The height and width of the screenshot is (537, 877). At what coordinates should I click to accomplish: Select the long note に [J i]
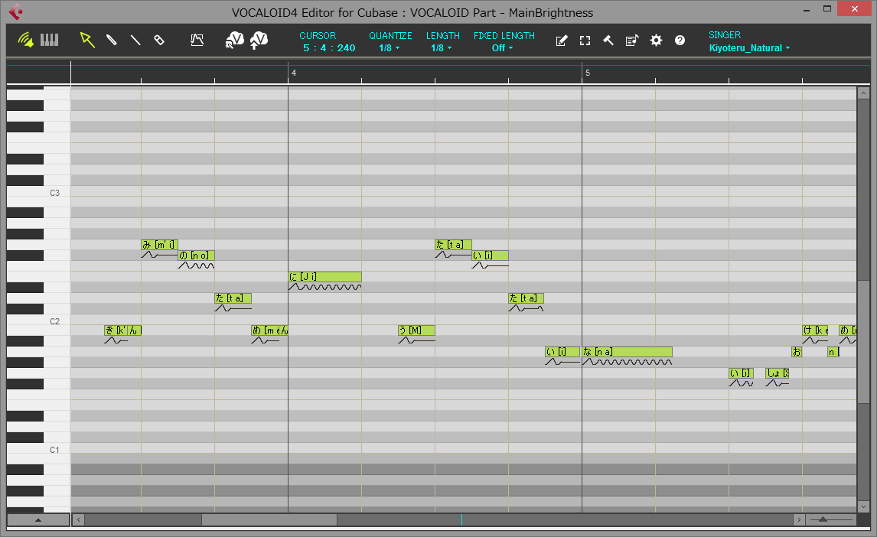(x=325, y=277)
